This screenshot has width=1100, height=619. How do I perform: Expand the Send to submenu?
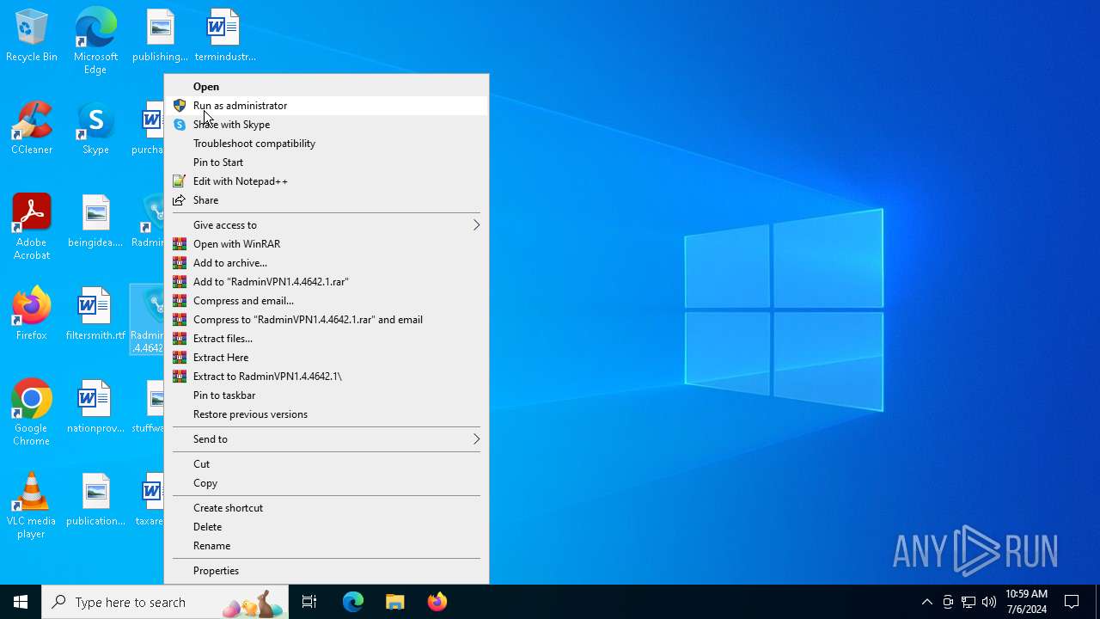[327, 439]
